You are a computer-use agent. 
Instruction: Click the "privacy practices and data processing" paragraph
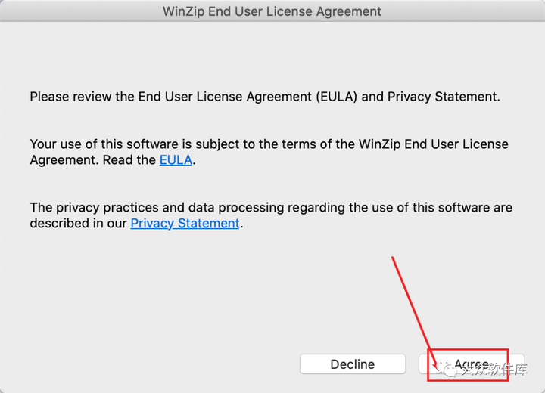[271, 215]
